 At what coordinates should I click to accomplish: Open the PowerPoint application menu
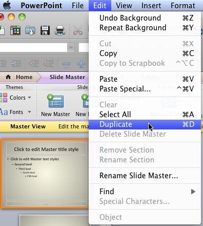pyautogui.click(x=42, y=6)
